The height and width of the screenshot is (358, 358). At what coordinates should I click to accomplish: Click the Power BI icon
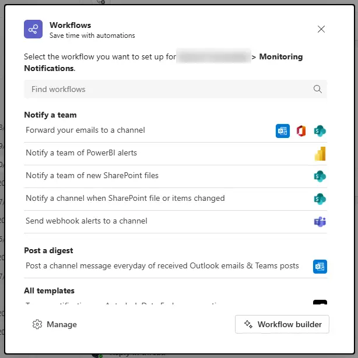(320, 153)
